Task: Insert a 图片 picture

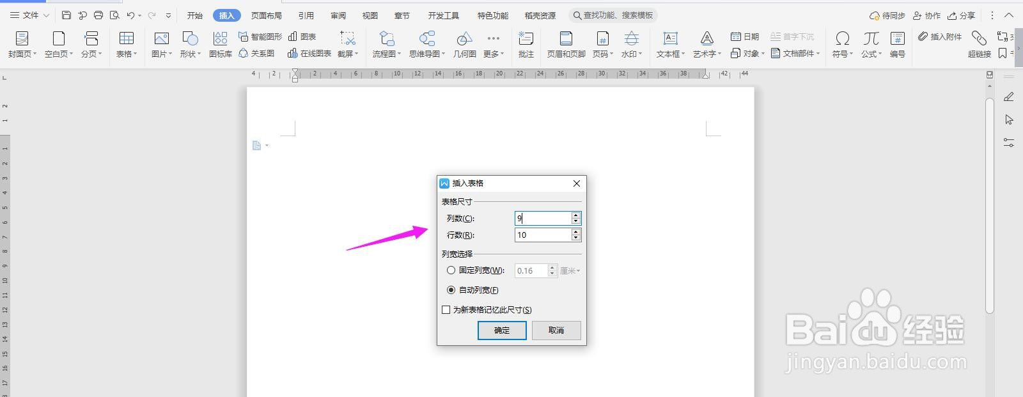Action: pos(162,45)
